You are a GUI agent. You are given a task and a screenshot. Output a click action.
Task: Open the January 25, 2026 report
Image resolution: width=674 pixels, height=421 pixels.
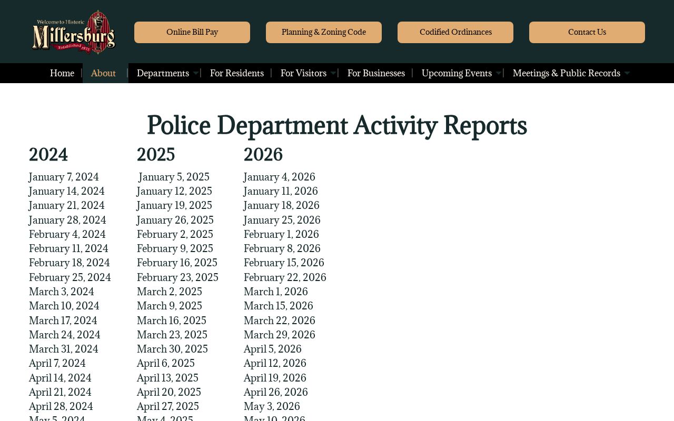click(282, 220)
